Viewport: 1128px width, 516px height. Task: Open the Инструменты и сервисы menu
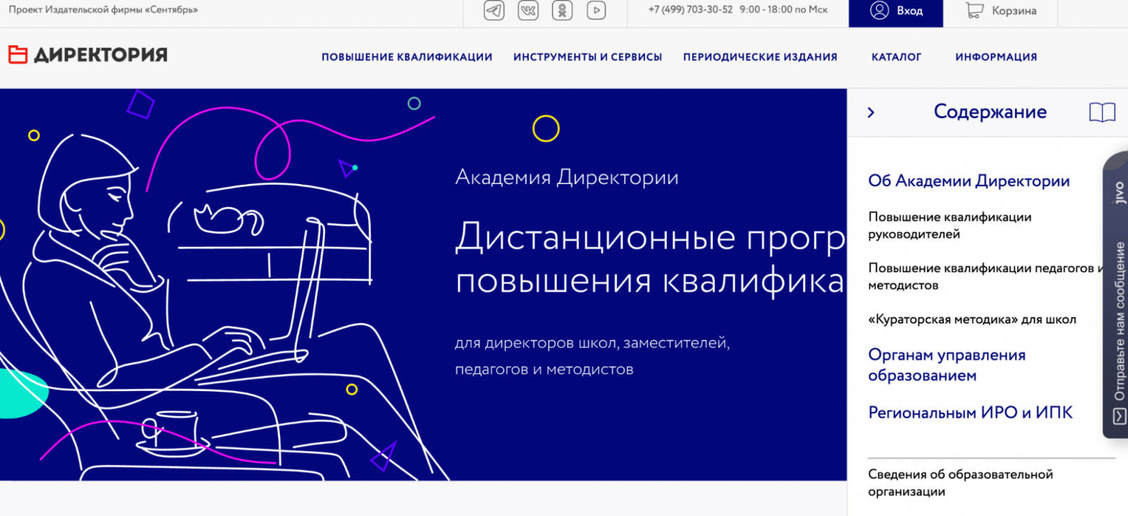588,57
